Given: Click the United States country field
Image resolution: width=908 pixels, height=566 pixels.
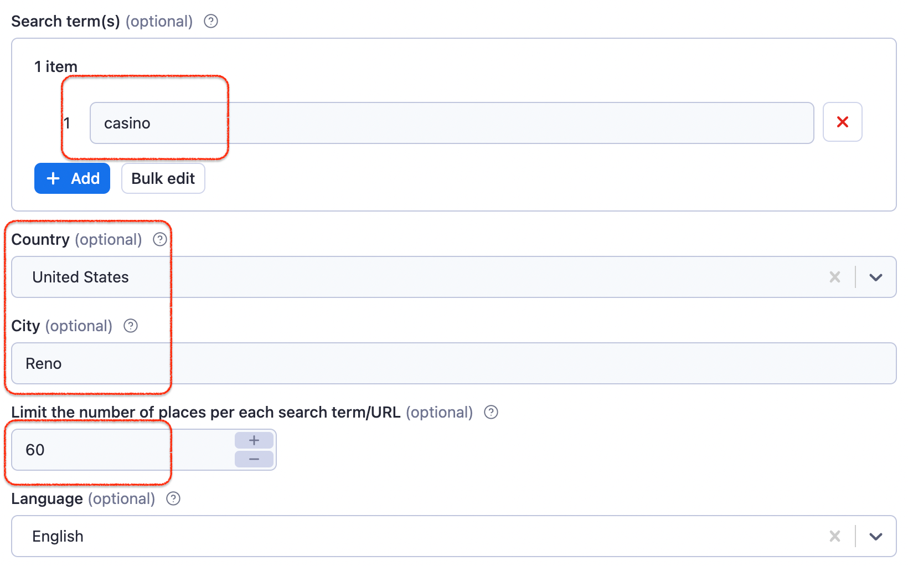Looking at the screenshot, I should [x=332, y=277].
